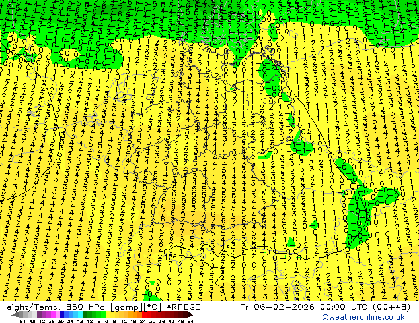
Task: Click the '[gdmp][°C]' units label
Action: pos(135,307)
